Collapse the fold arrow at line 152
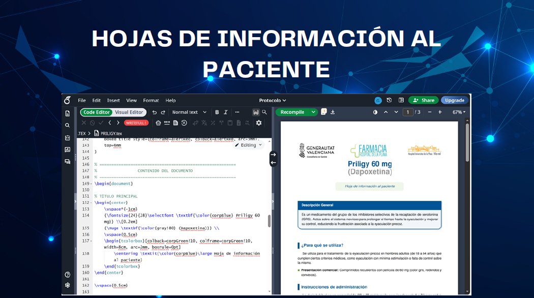Screen dimensions: 534x298 91,203
